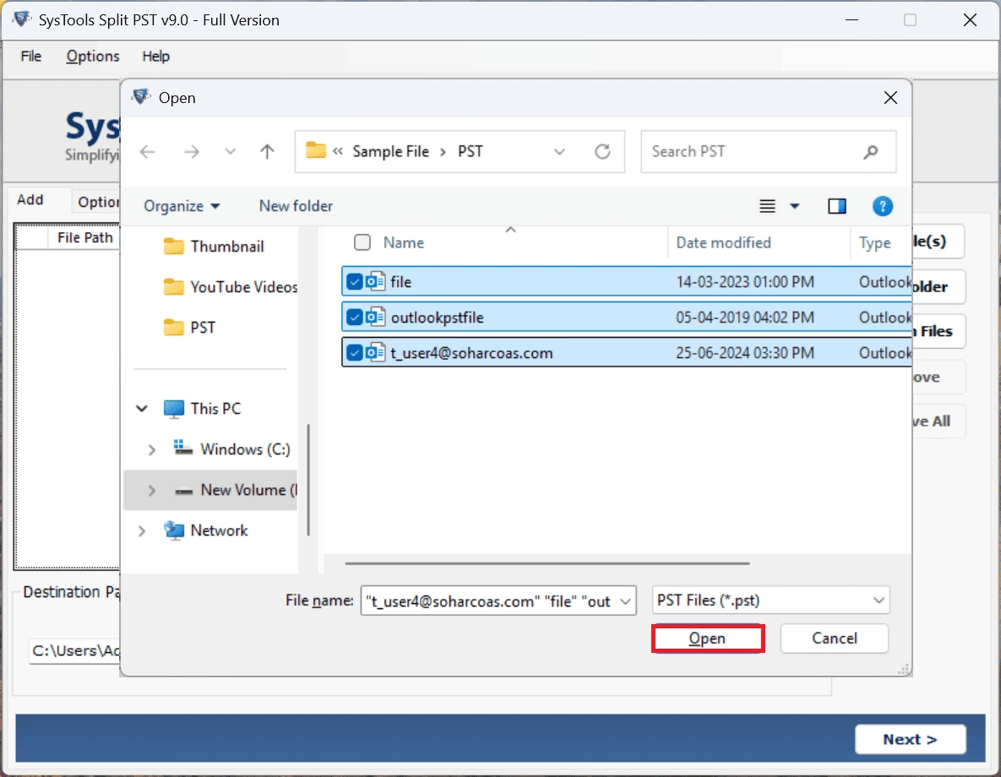The height and width of the screenshot is (777, 1001).
Task: Expand the New Volume tree node
Action: (152, 491)
